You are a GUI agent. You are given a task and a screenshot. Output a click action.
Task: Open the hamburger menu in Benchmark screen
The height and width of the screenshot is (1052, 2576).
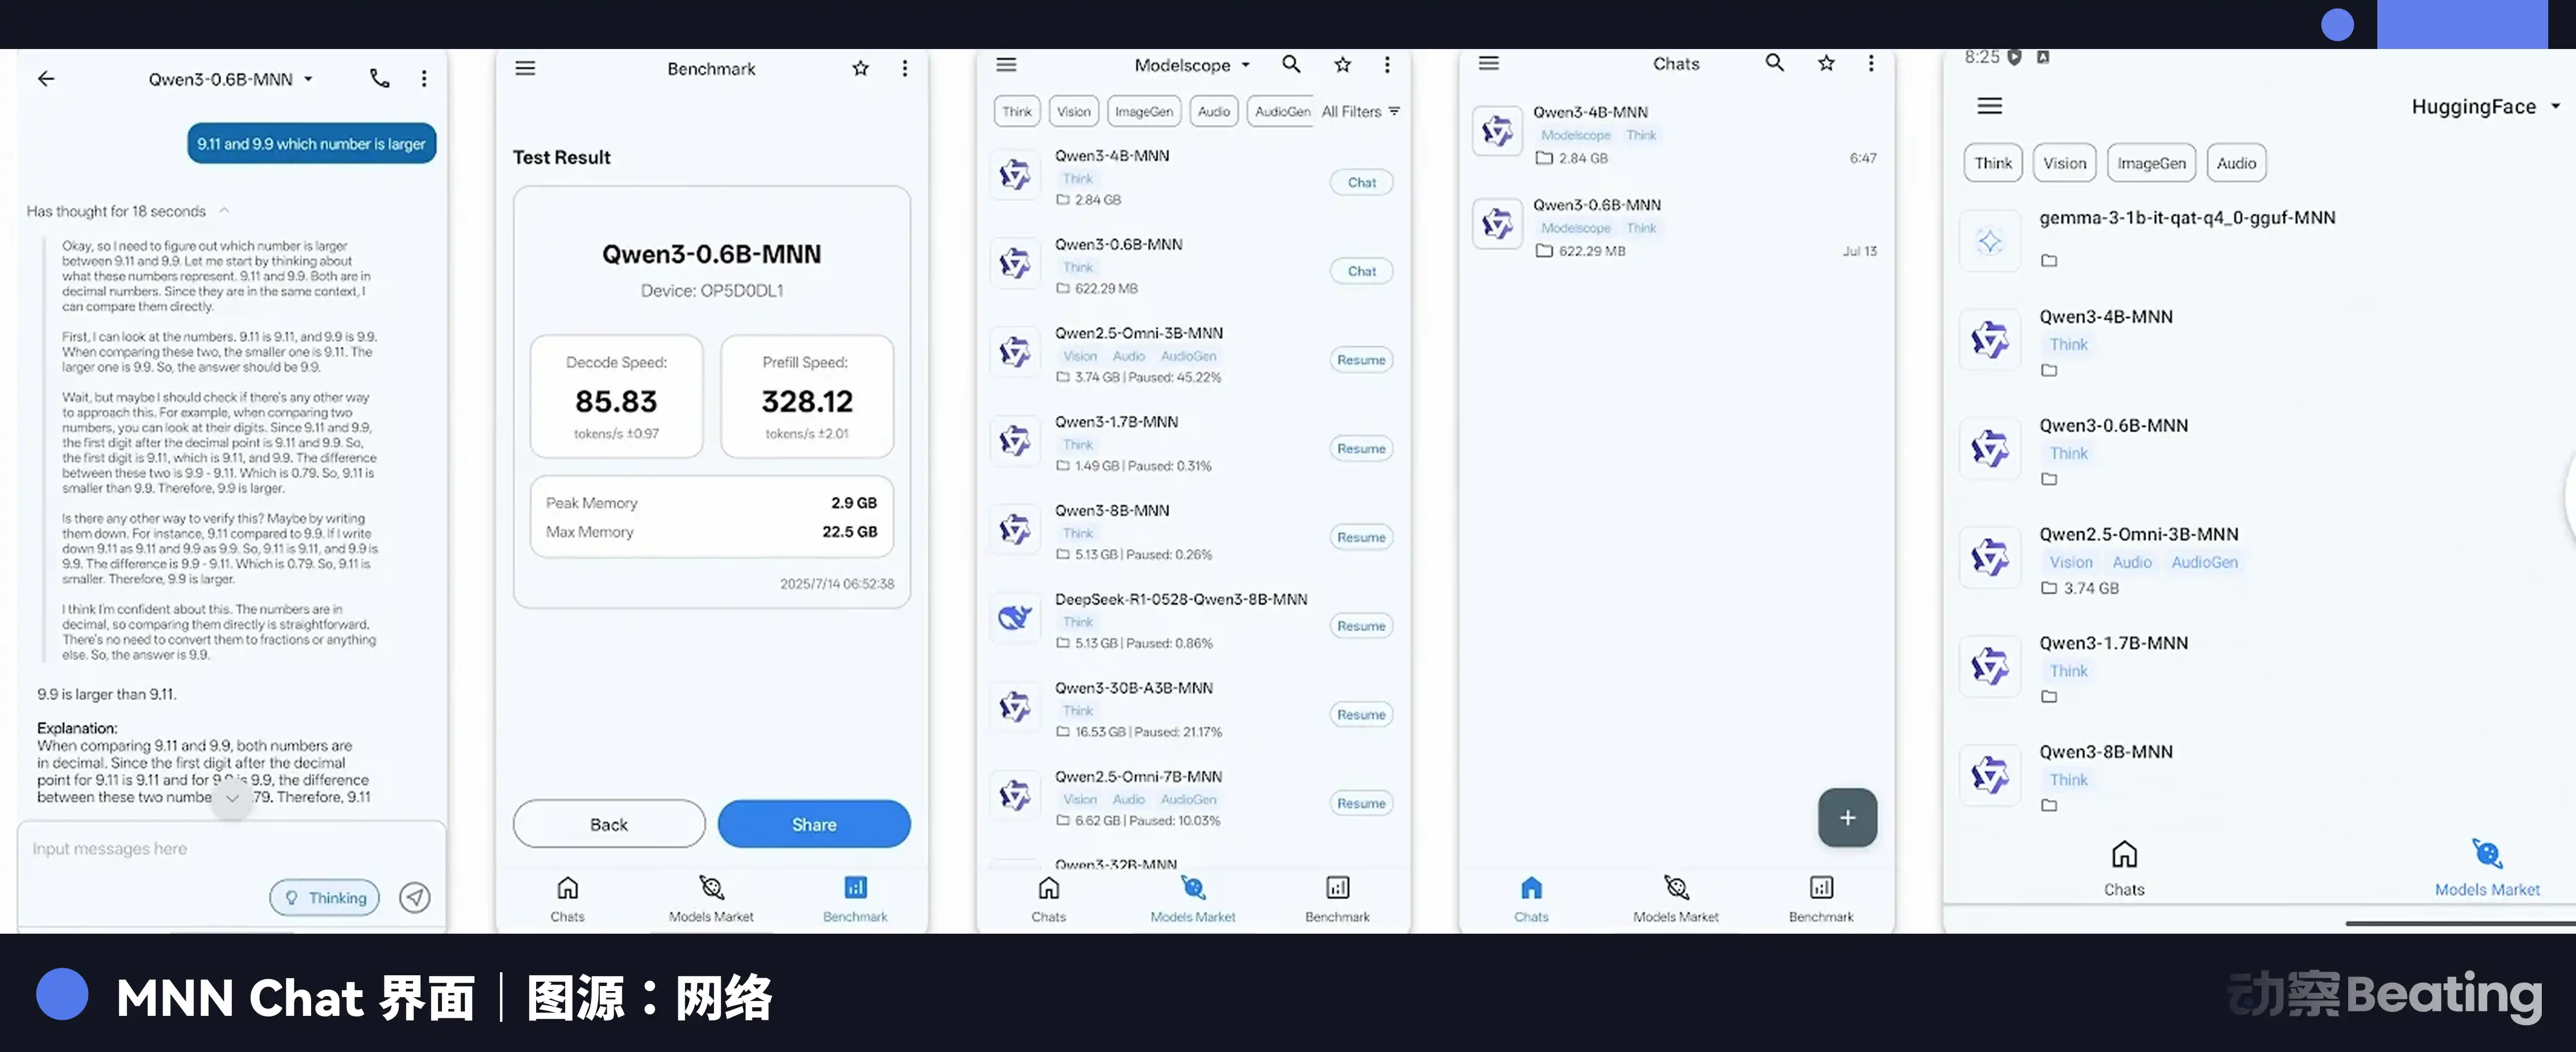tap(525, 69)
